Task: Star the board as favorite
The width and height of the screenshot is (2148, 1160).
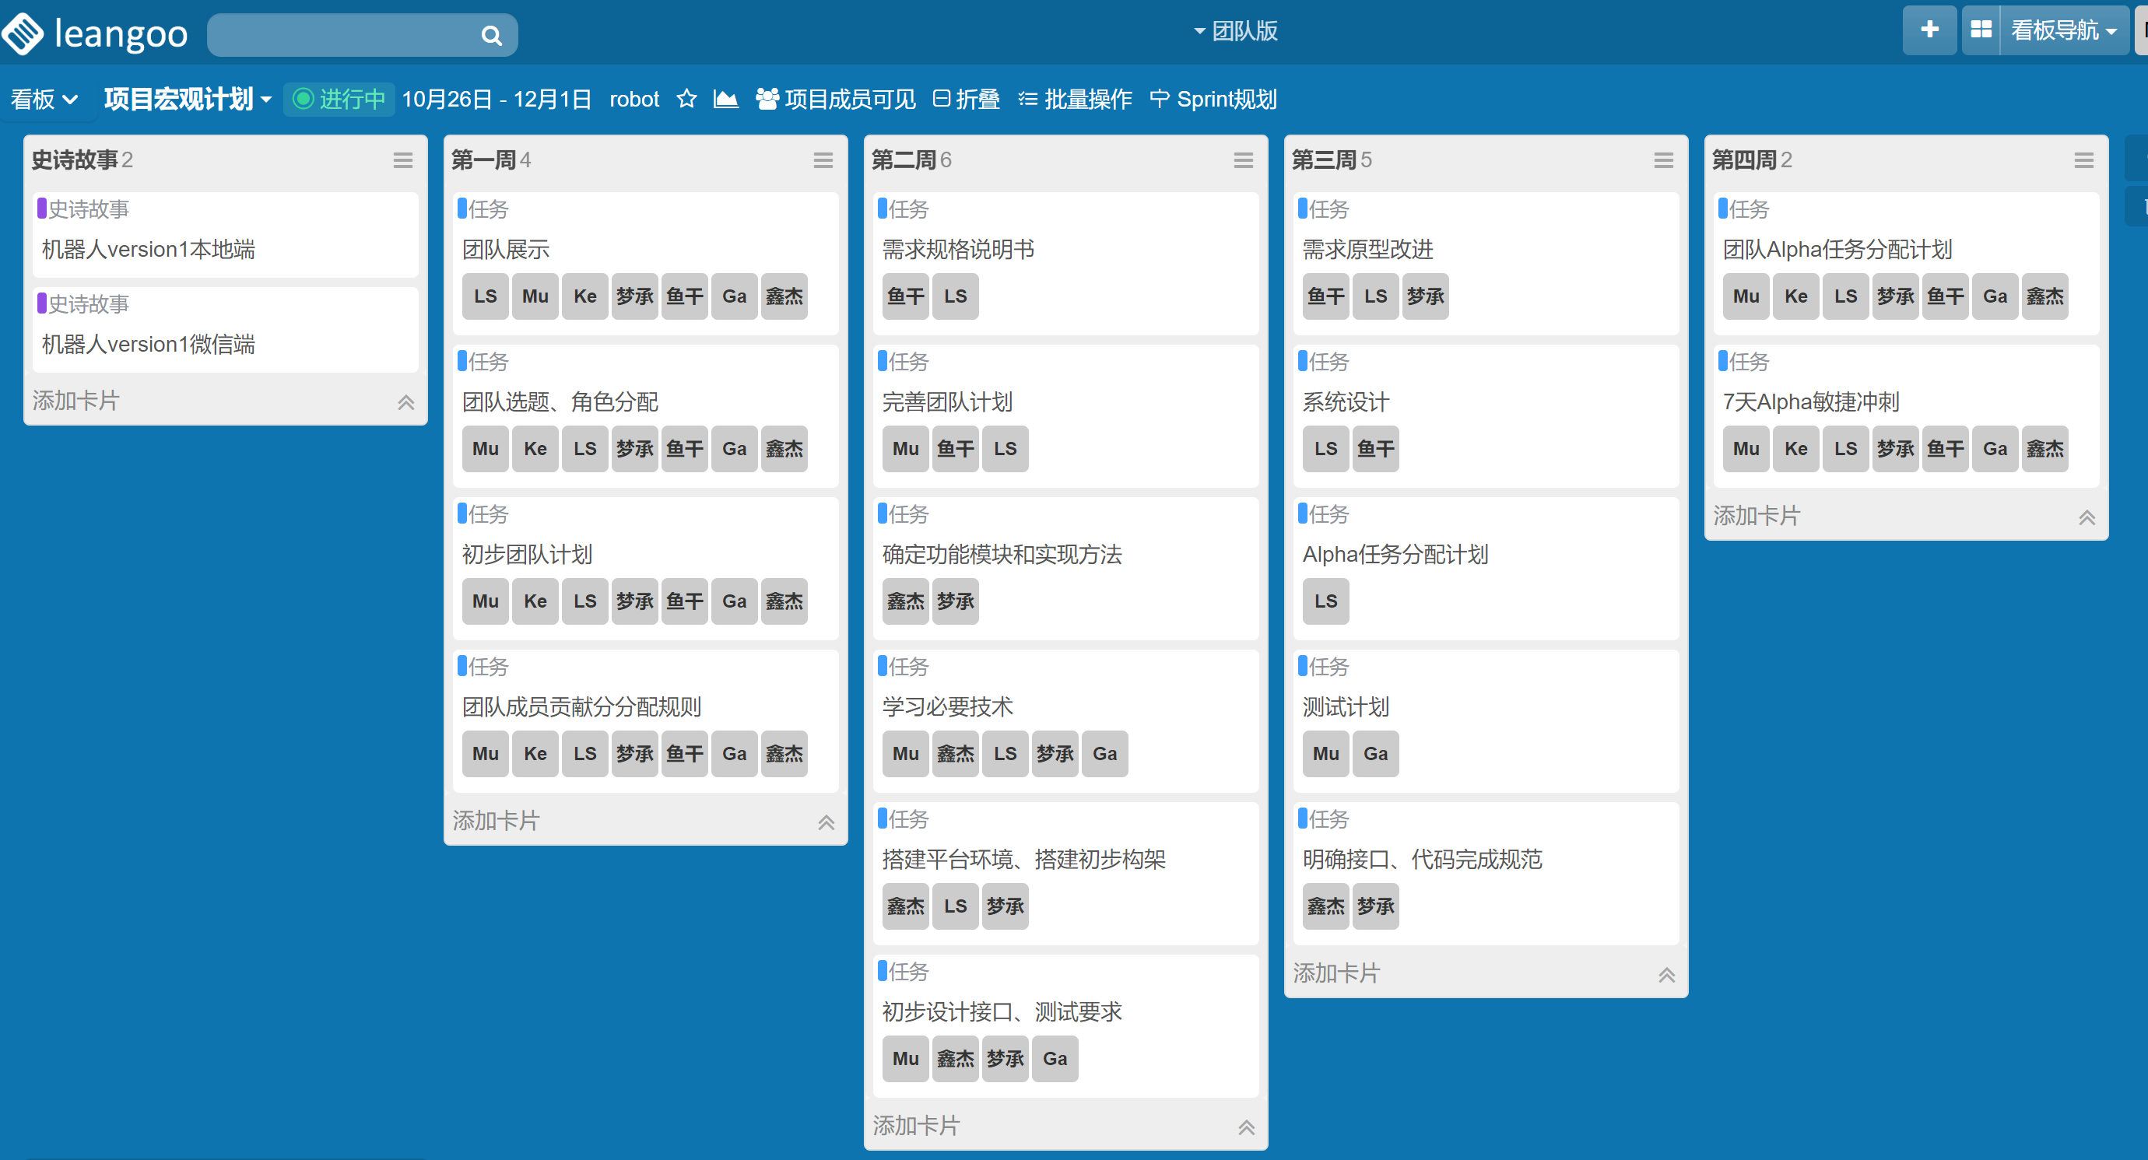Action: pyautogui.click(x=686, y=99)
